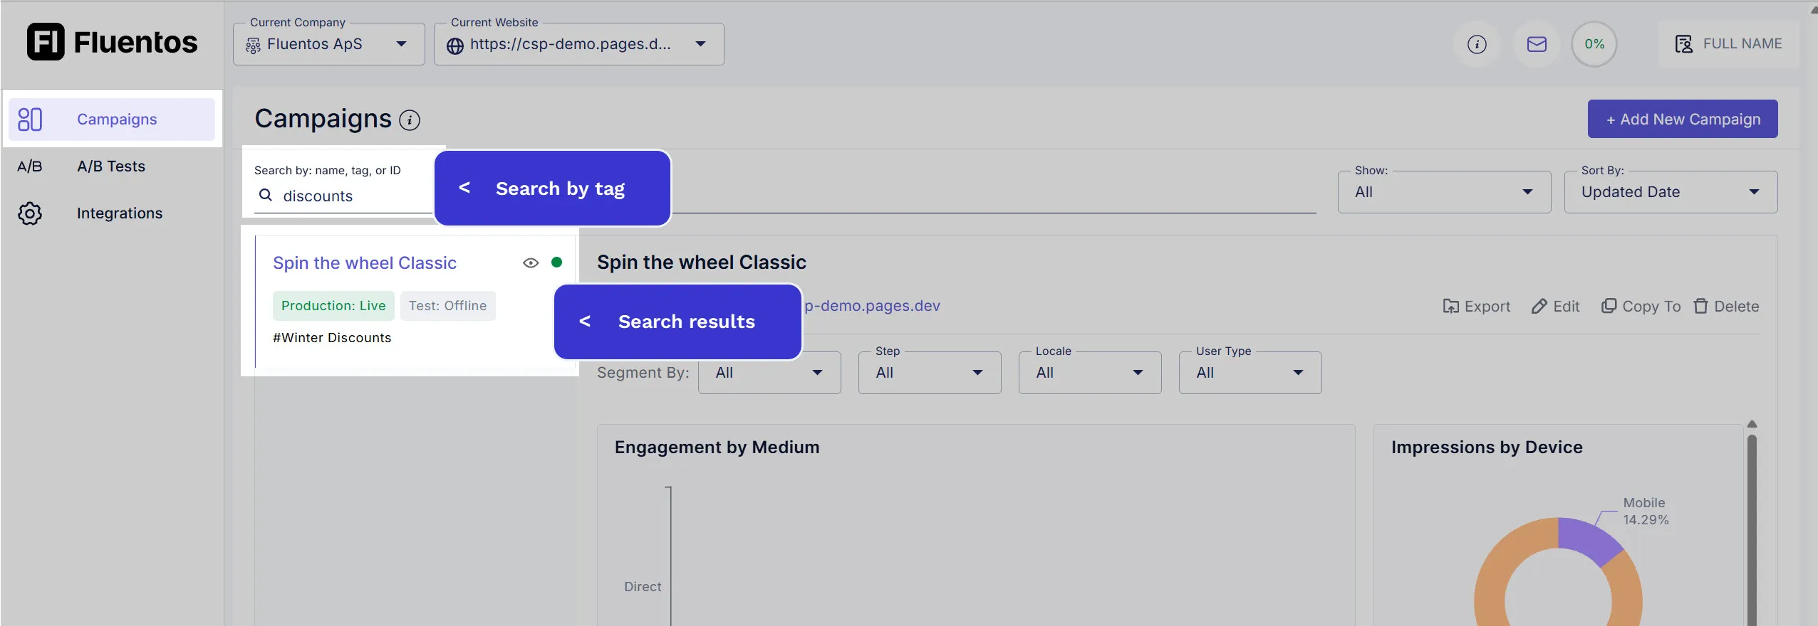Open the Show filter dropdown
The height and width of the screenshot is (626, 1818).
pos(1444,192)
